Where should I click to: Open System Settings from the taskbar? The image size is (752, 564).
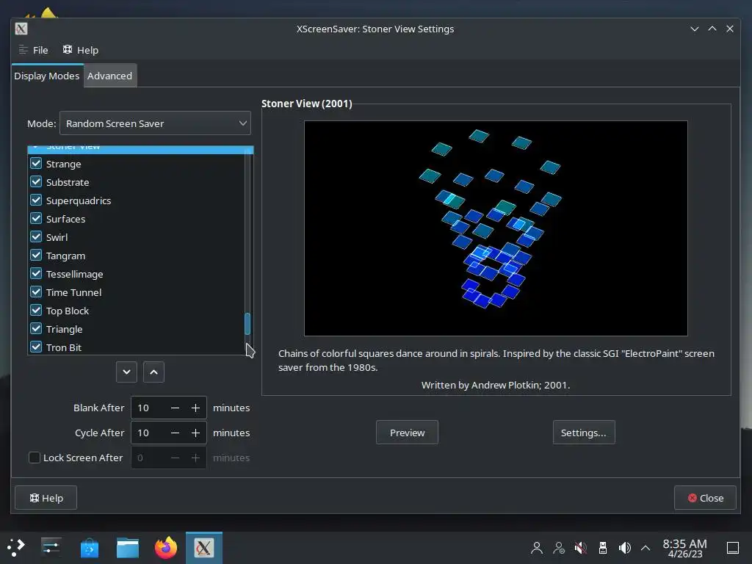coord(51,547)
